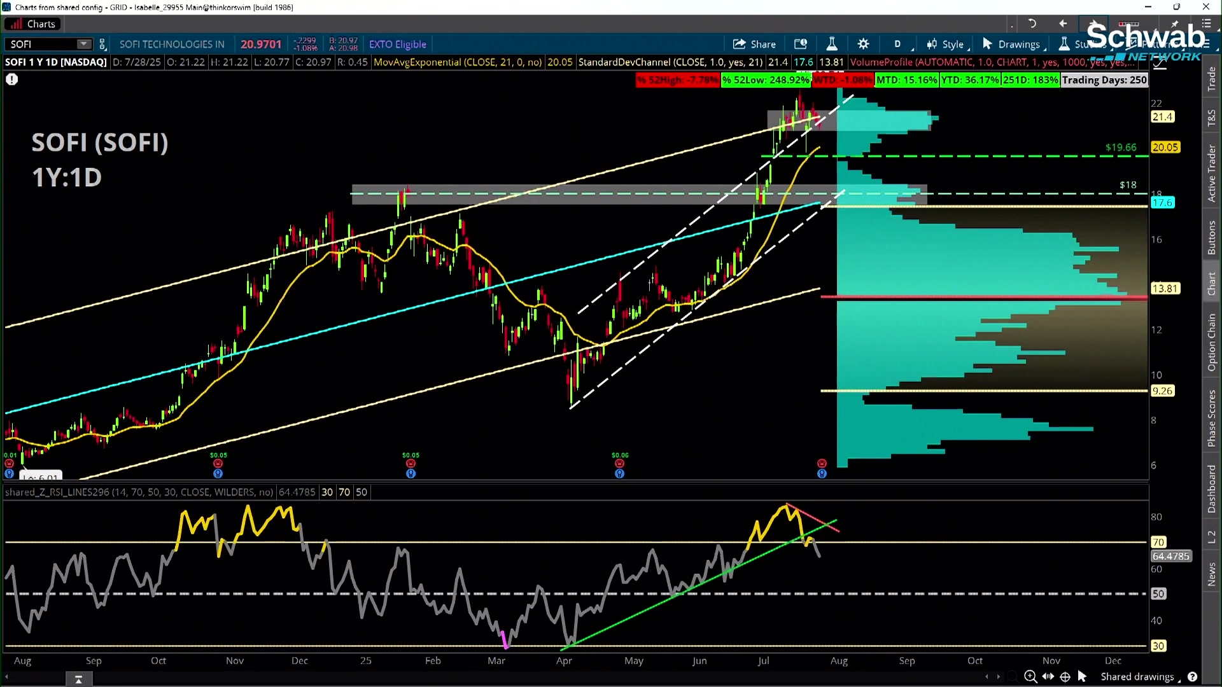The height and width of the screenshot is (687, 1222).
Task: Click the 20.05 price axis label
Action: point(1165,147)
